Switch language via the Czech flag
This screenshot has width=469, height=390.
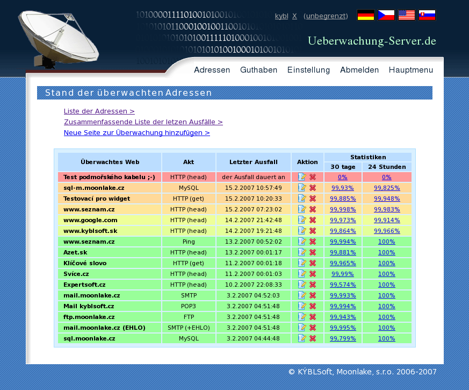386,15
